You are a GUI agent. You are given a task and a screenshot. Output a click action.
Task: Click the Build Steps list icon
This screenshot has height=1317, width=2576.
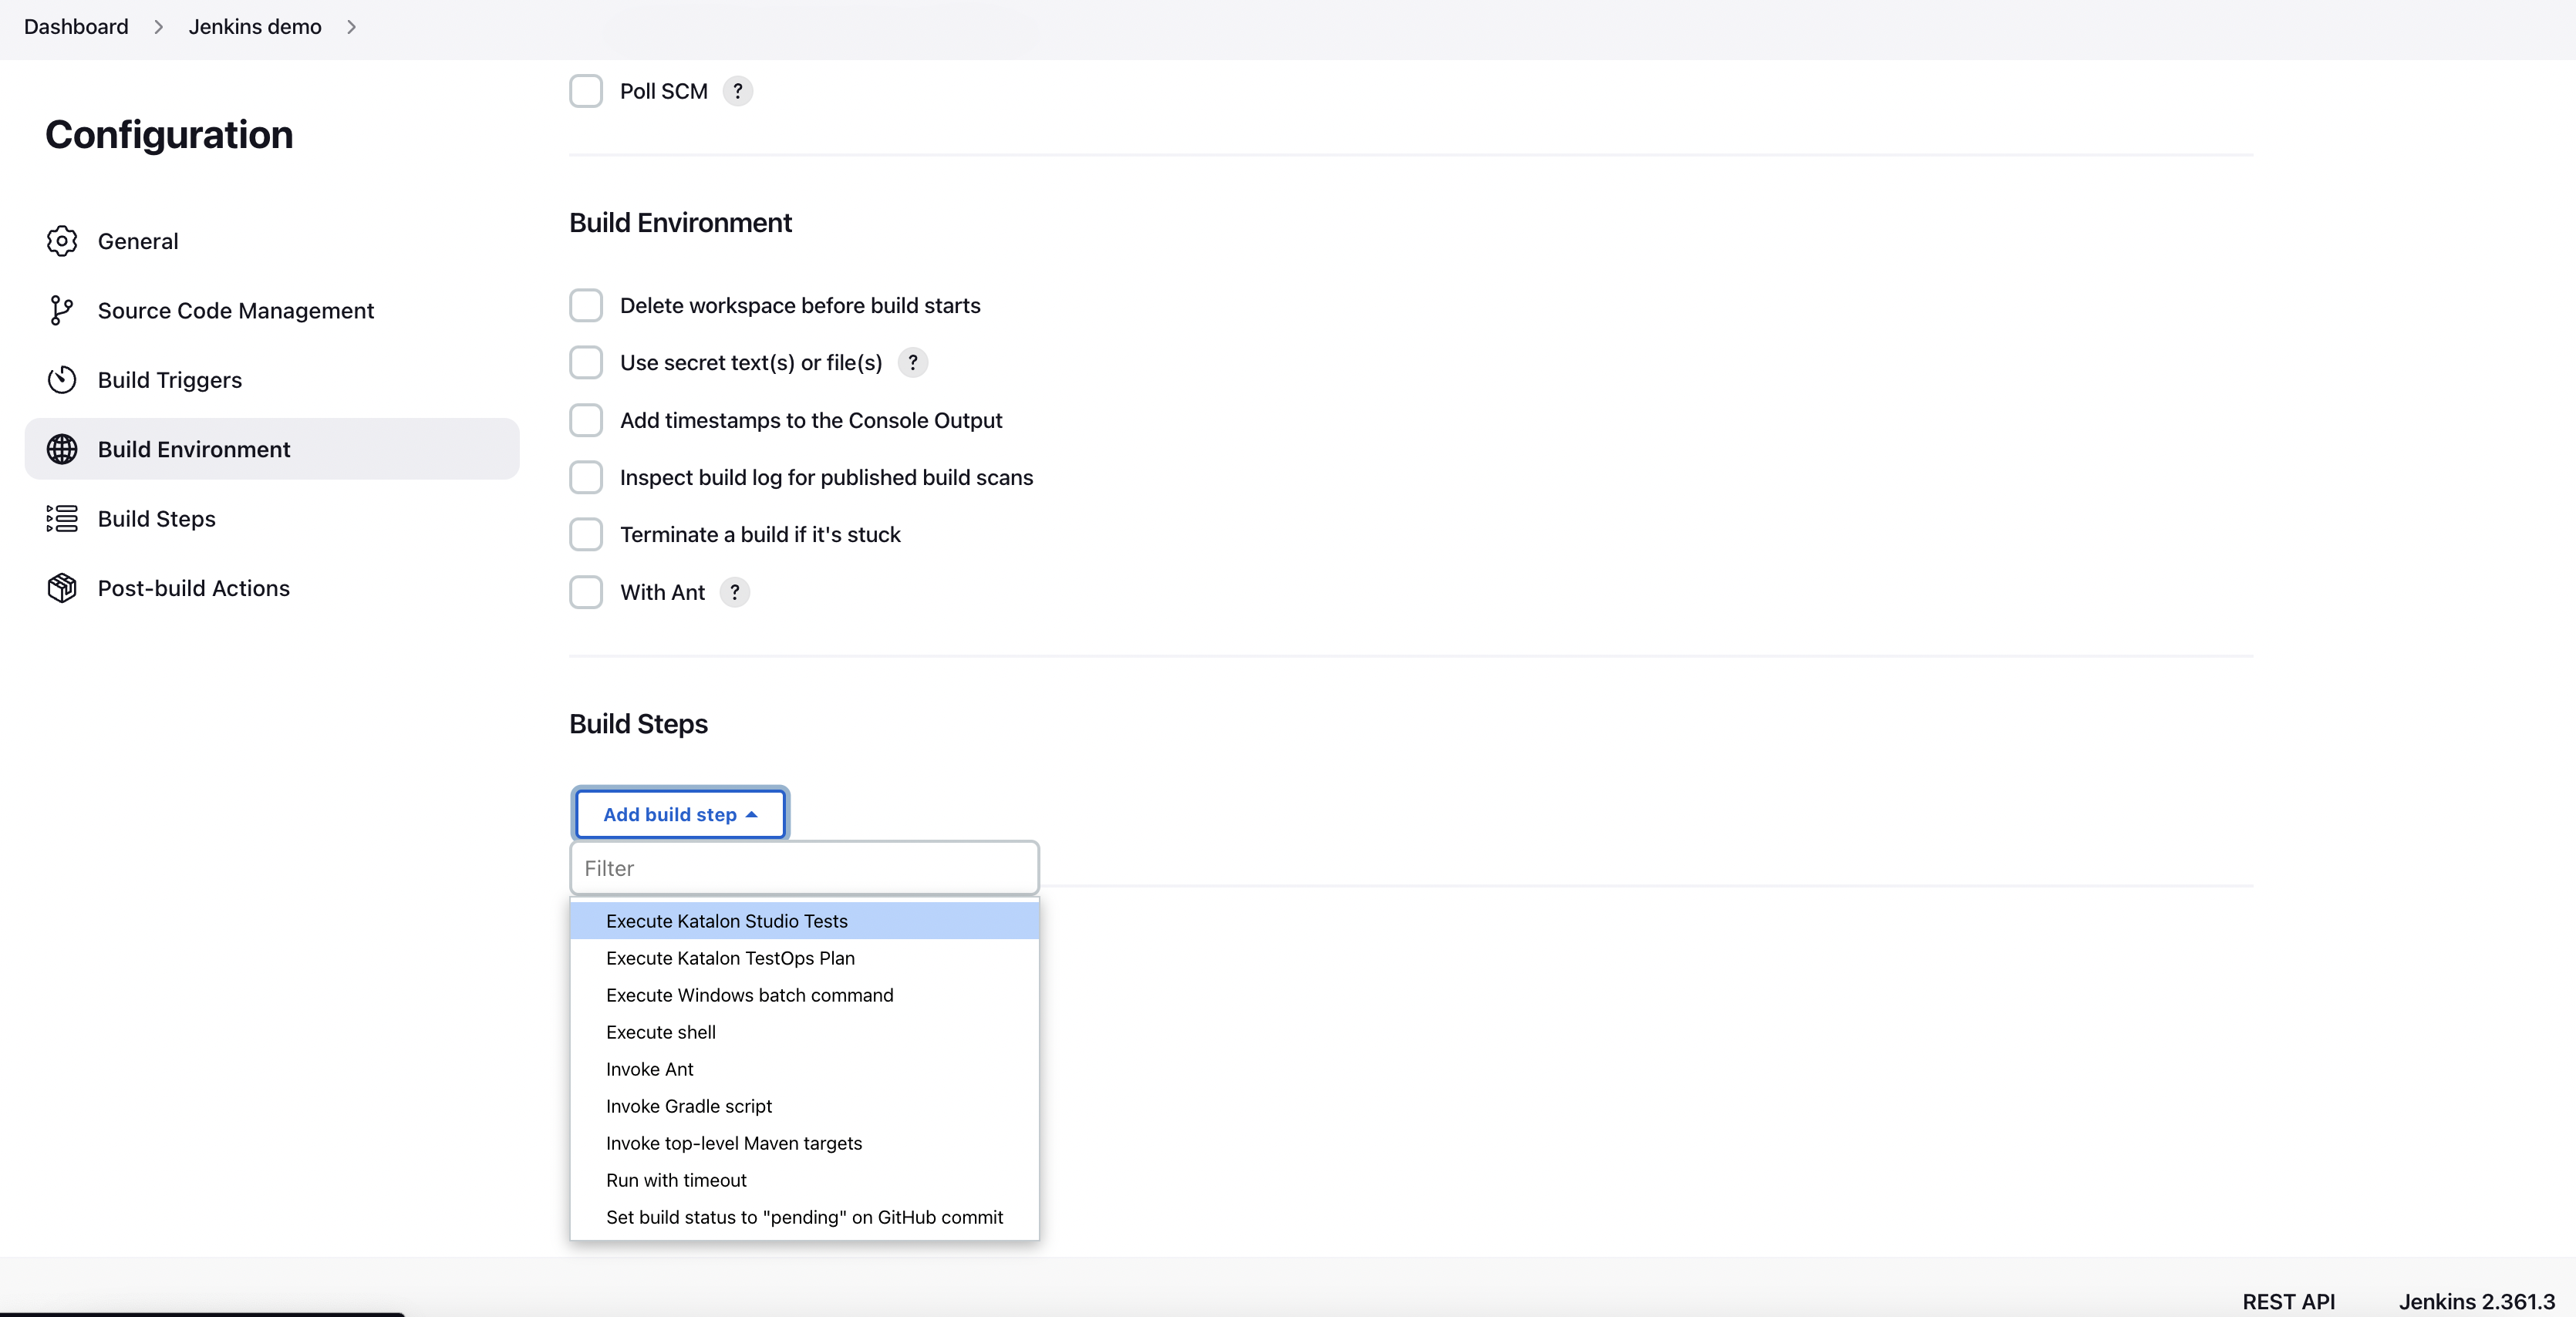click(60, 517)
